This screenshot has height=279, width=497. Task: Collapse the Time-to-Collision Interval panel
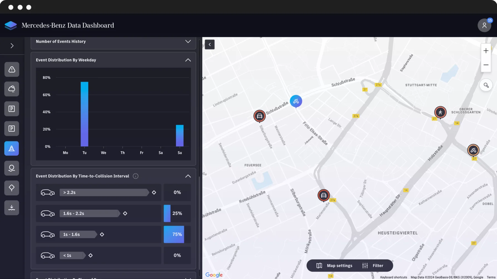188,176
